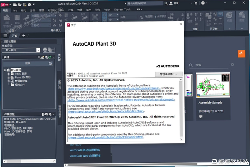
Task: Click the 管理许可(M)... button in About dialog
Action: 169,74
